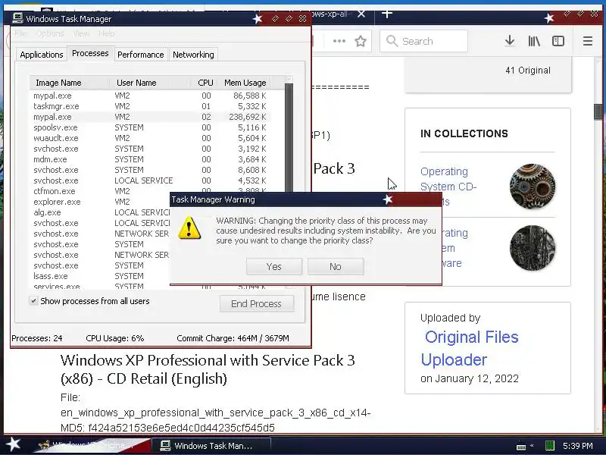The image size is (606, 455).
Task: Toggle the browser sidebar icon
Action: pyautogui.click(x=558, y=41)
